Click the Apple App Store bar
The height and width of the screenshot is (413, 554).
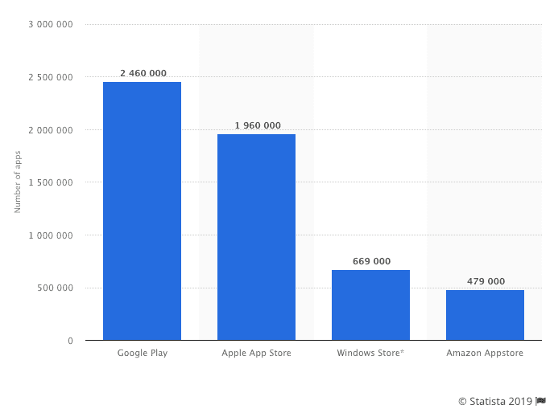coord(257,237)
